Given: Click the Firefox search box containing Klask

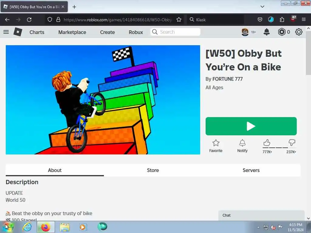Looking at the screenshot, I should tap(215, 20).
